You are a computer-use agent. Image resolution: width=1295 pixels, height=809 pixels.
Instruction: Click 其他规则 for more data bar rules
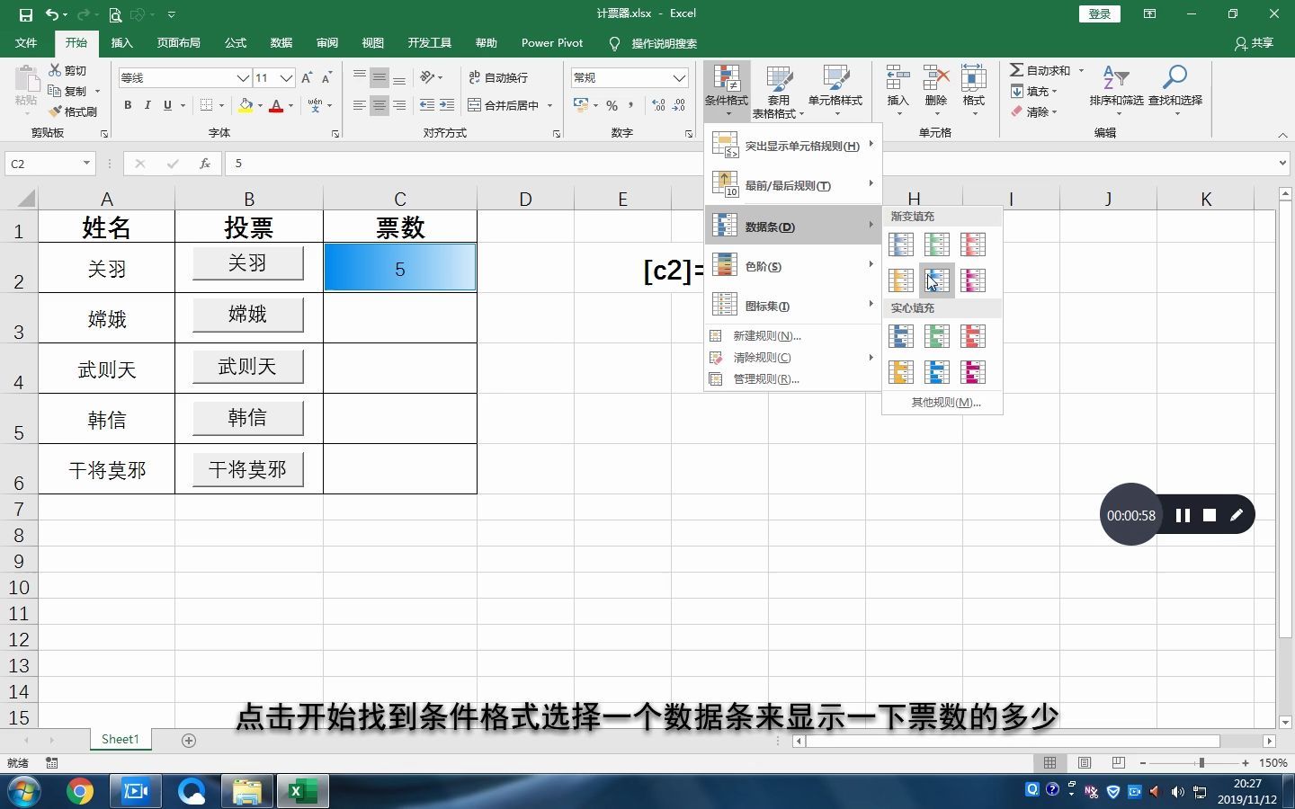click(x=941, y=402)
